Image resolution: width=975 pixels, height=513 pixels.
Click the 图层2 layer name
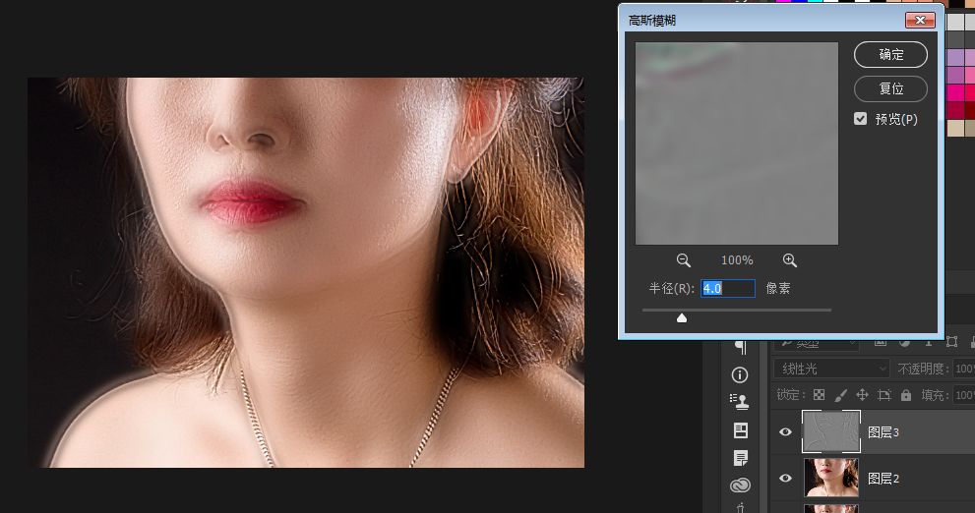click(x=883, y=479)
